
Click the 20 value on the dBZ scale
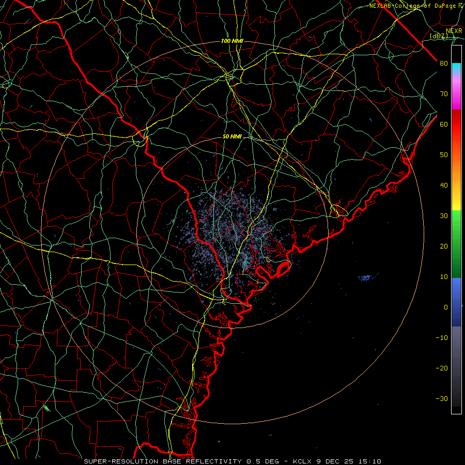pos(444,246)
